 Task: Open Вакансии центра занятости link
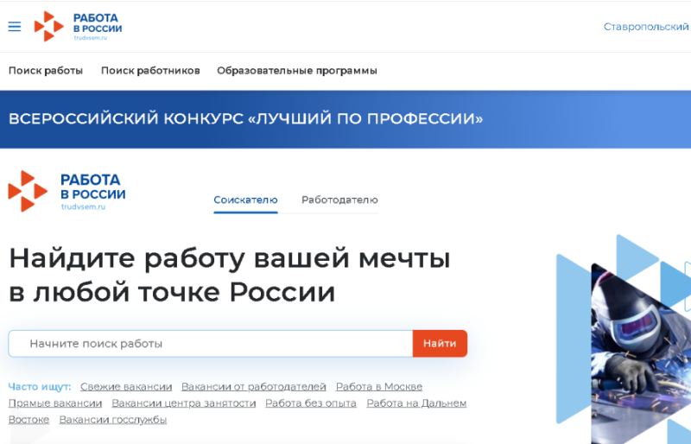(x=184, y=403)
